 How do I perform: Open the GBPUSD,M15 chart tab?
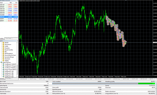tap(144, 79)
